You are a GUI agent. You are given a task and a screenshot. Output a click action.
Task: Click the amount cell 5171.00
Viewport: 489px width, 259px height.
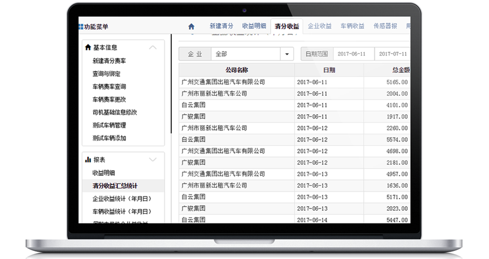(x=397, y=197)
